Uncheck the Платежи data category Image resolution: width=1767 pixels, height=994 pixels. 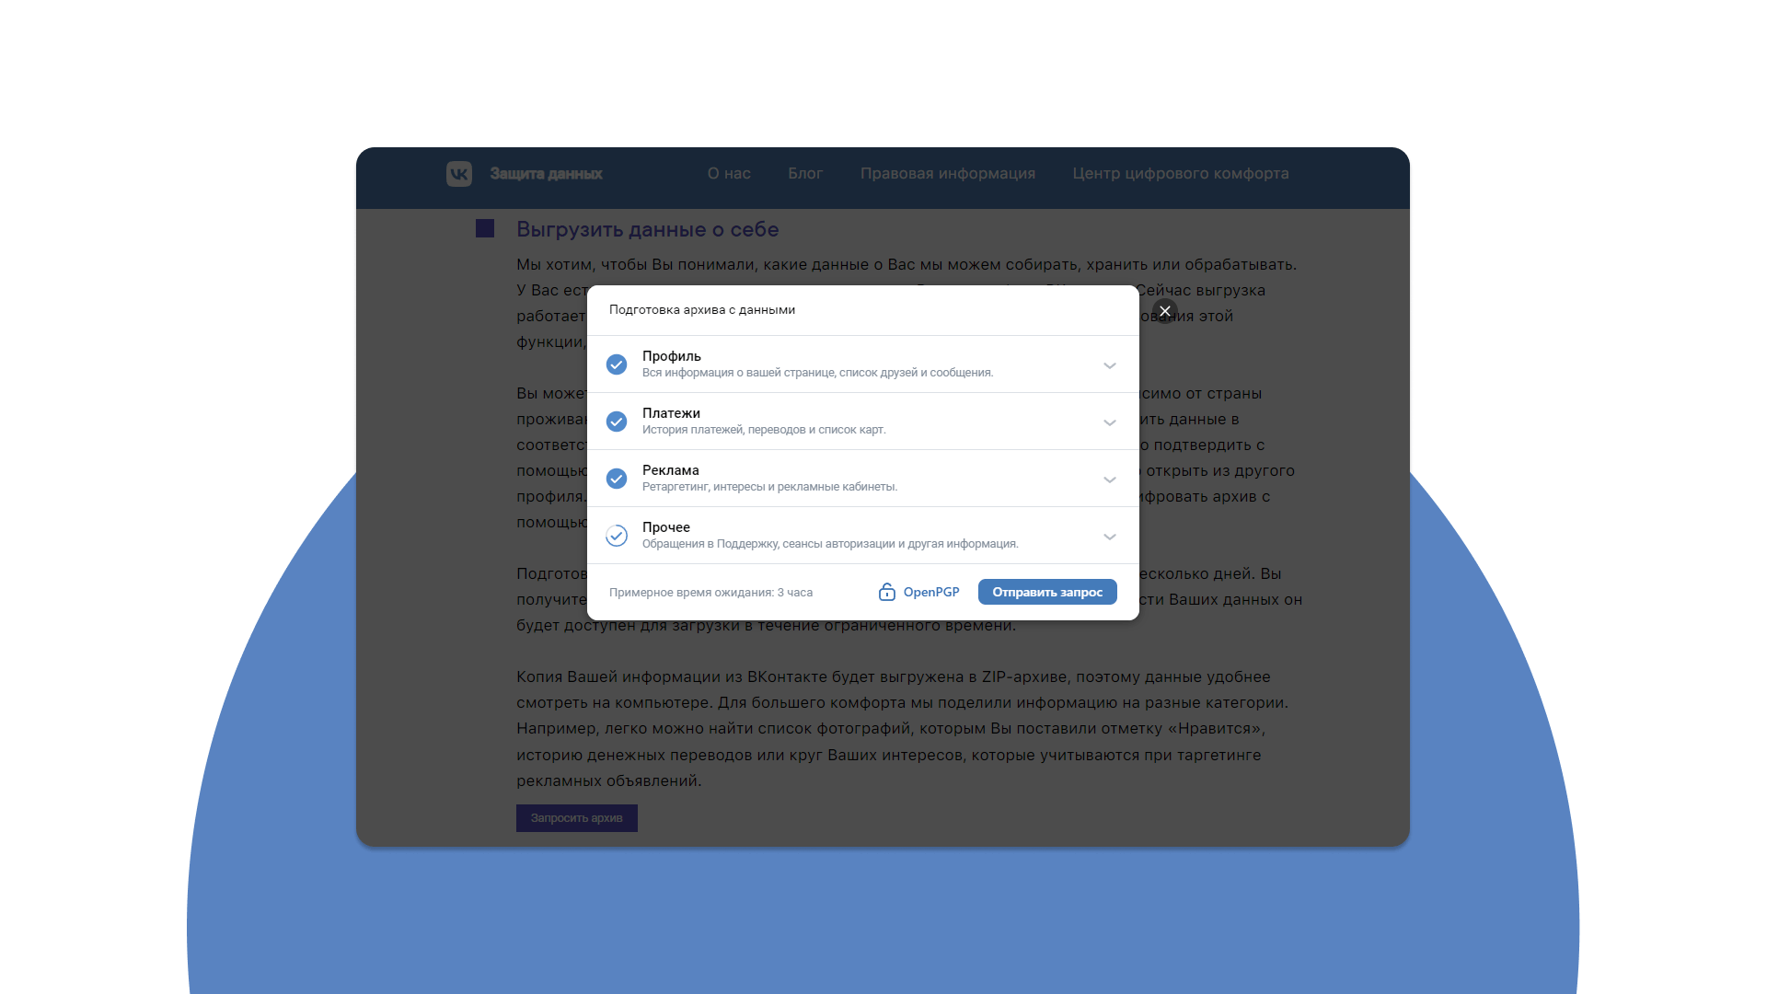617,422
